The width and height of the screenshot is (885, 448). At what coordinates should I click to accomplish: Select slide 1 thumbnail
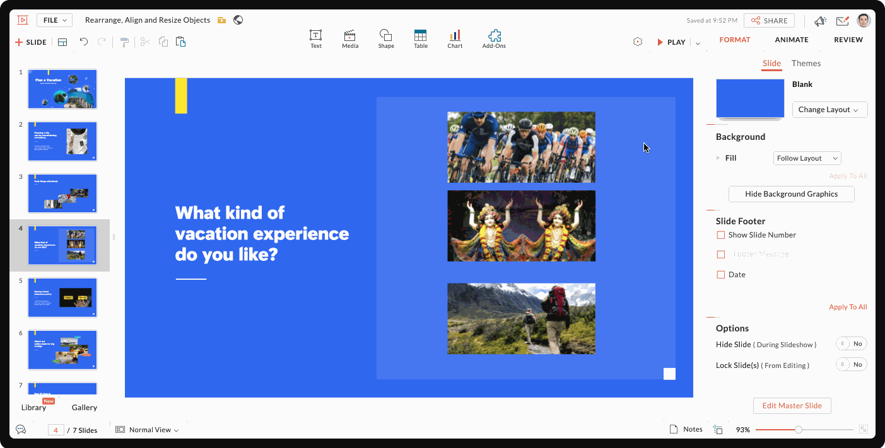(x=62, y=89)
